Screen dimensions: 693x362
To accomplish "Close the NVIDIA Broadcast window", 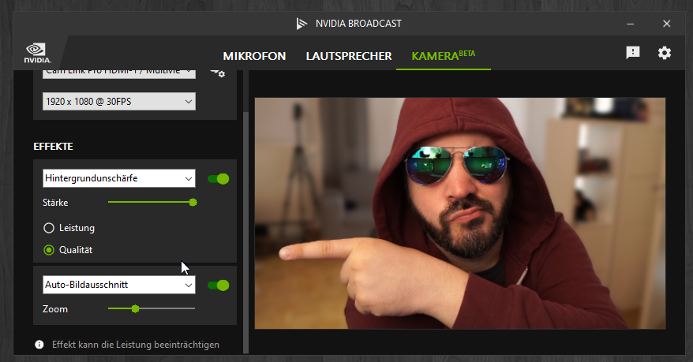I will (666, 24).
